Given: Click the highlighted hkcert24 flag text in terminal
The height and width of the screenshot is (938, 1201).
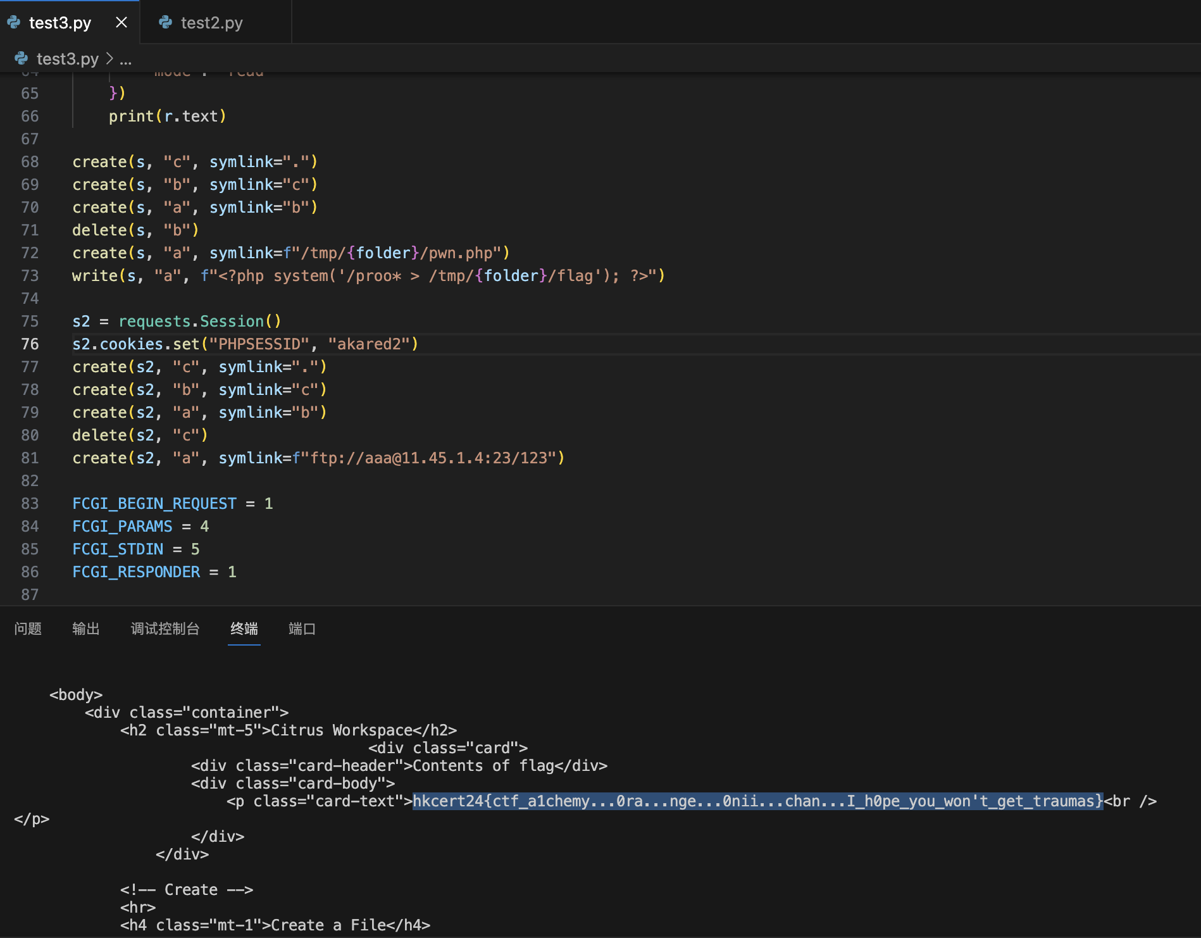Looking at the screenshot, I should point(758,801).
